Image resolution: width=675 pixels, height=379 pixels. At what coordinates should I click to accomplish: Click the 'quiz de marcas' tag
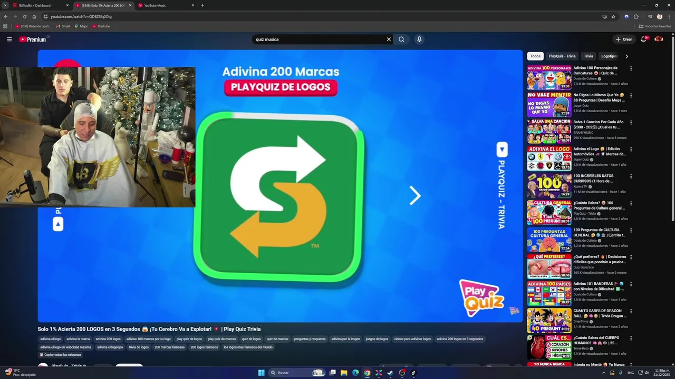coord(277,339)
